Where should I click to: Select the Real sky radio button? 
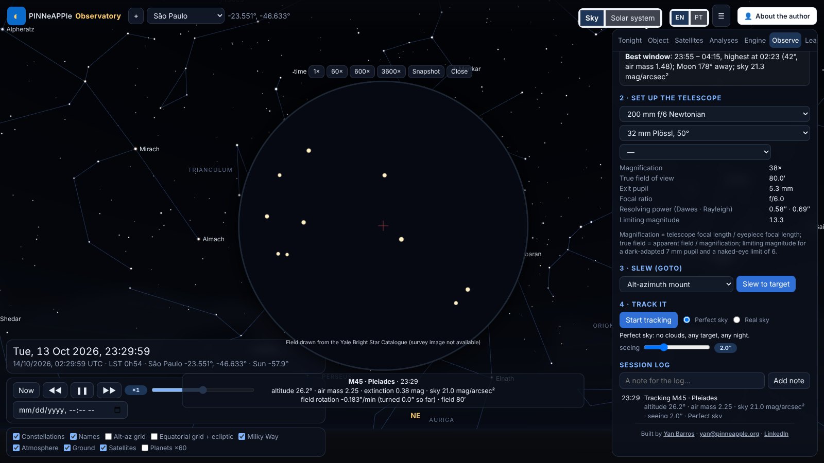(x=736, y=319)
